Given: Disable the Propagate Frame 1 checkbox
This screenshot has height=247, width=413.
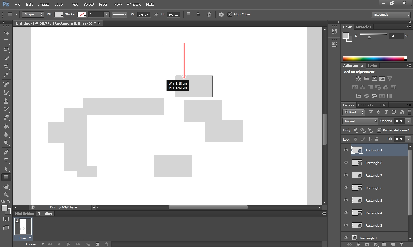Looking at the screenshot, I should (x=379, y=130).
